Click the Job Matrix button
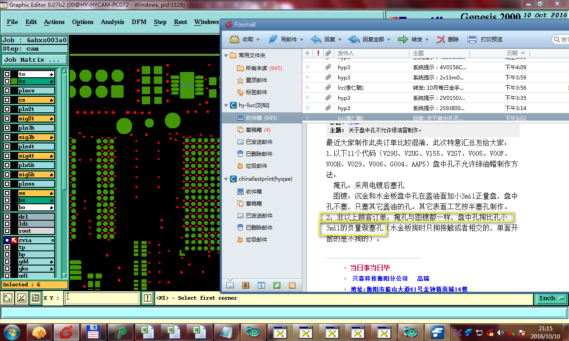Screen dimensions: 569x341 35,59
